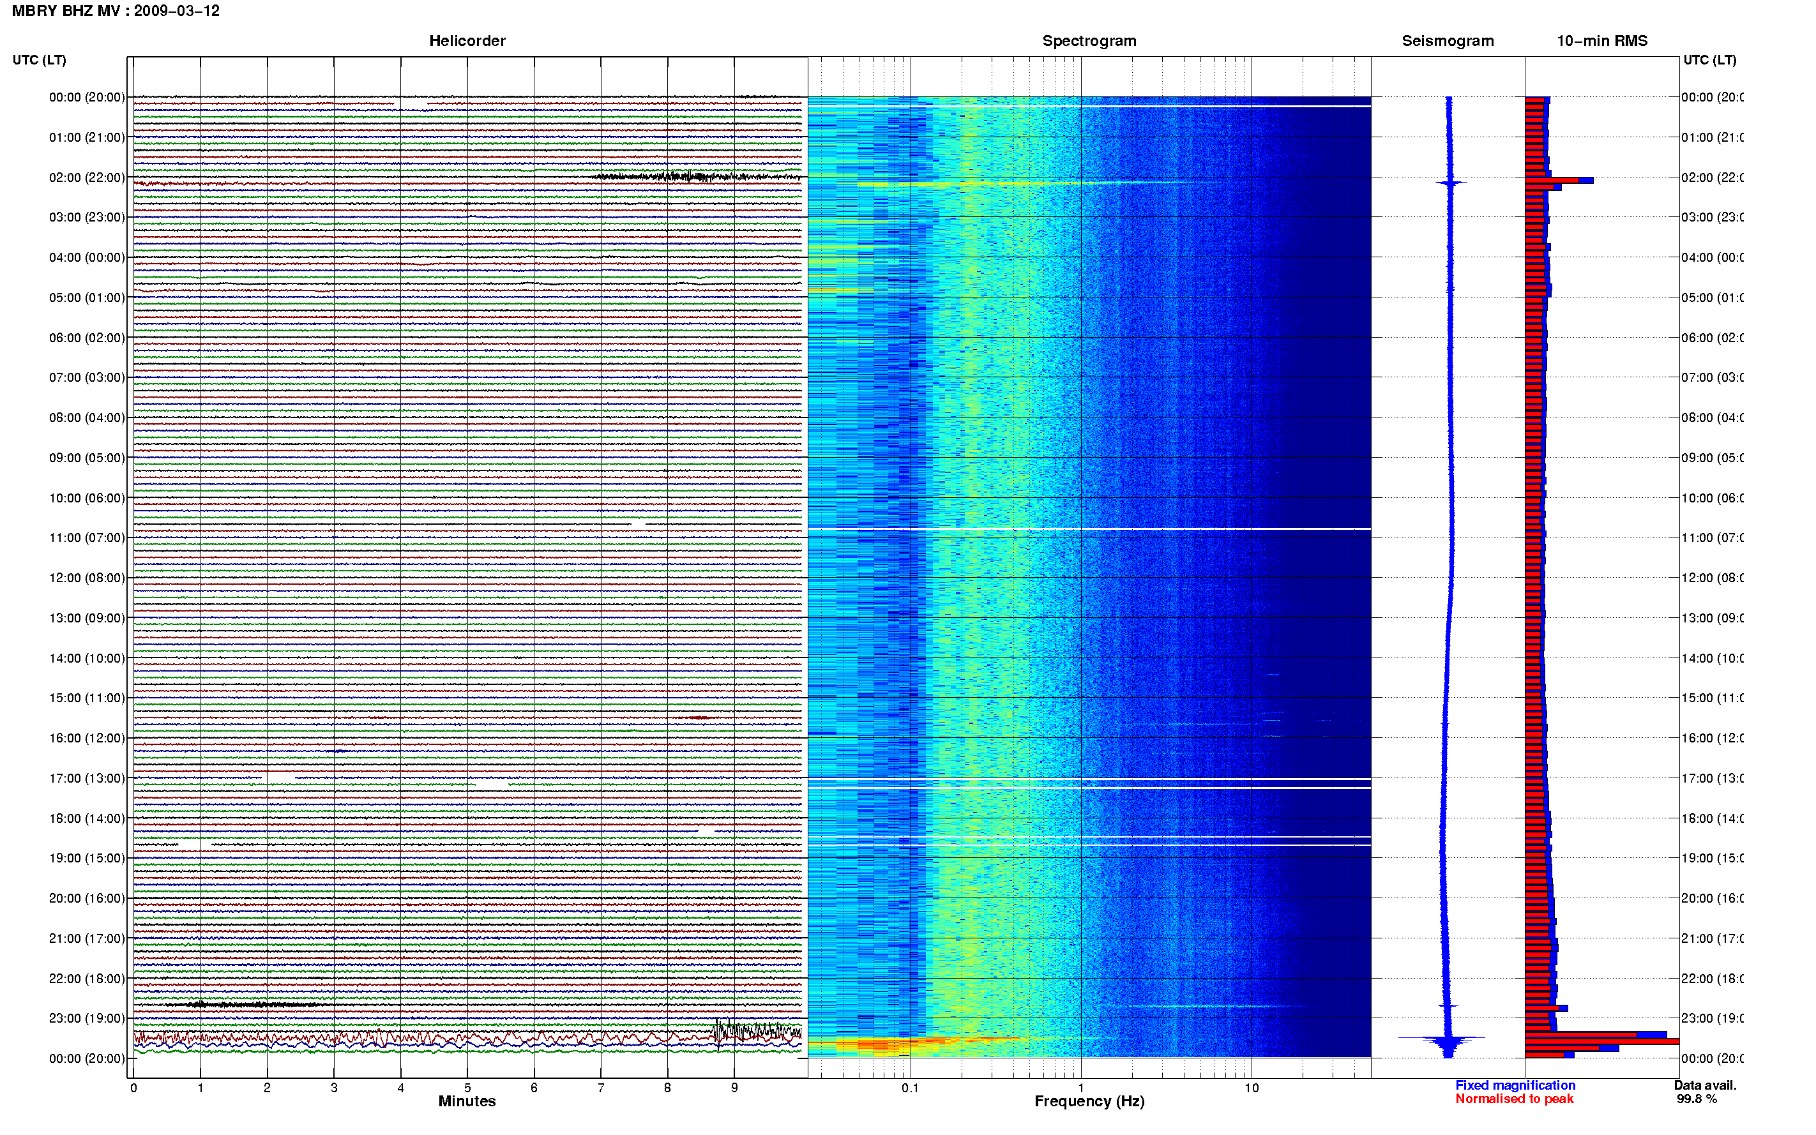Screen dimensions: 1816x1135
Task: Click the right 'UTC (LT)' axis label
Action: tap(1709, 59)
